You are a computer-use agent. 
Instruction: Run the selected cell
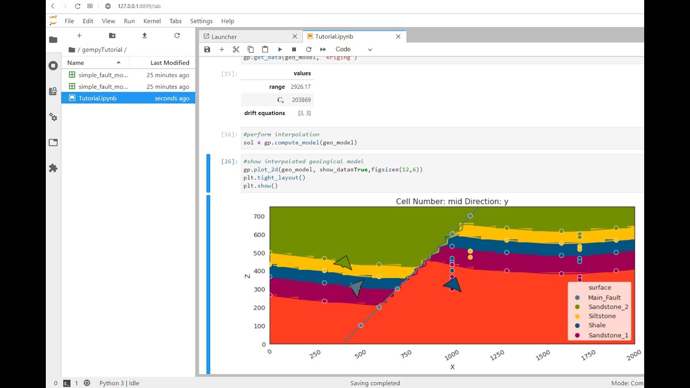(280, 49)
